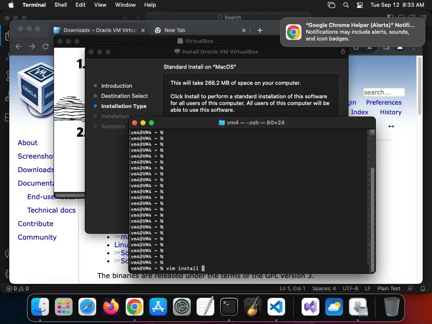
Task: Open the Community link
Action: coord(37,237)
